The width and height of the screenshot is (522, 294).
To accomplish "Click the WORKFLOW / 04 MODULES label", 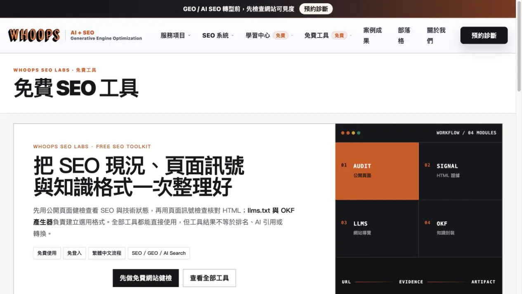I will point(466,133).
